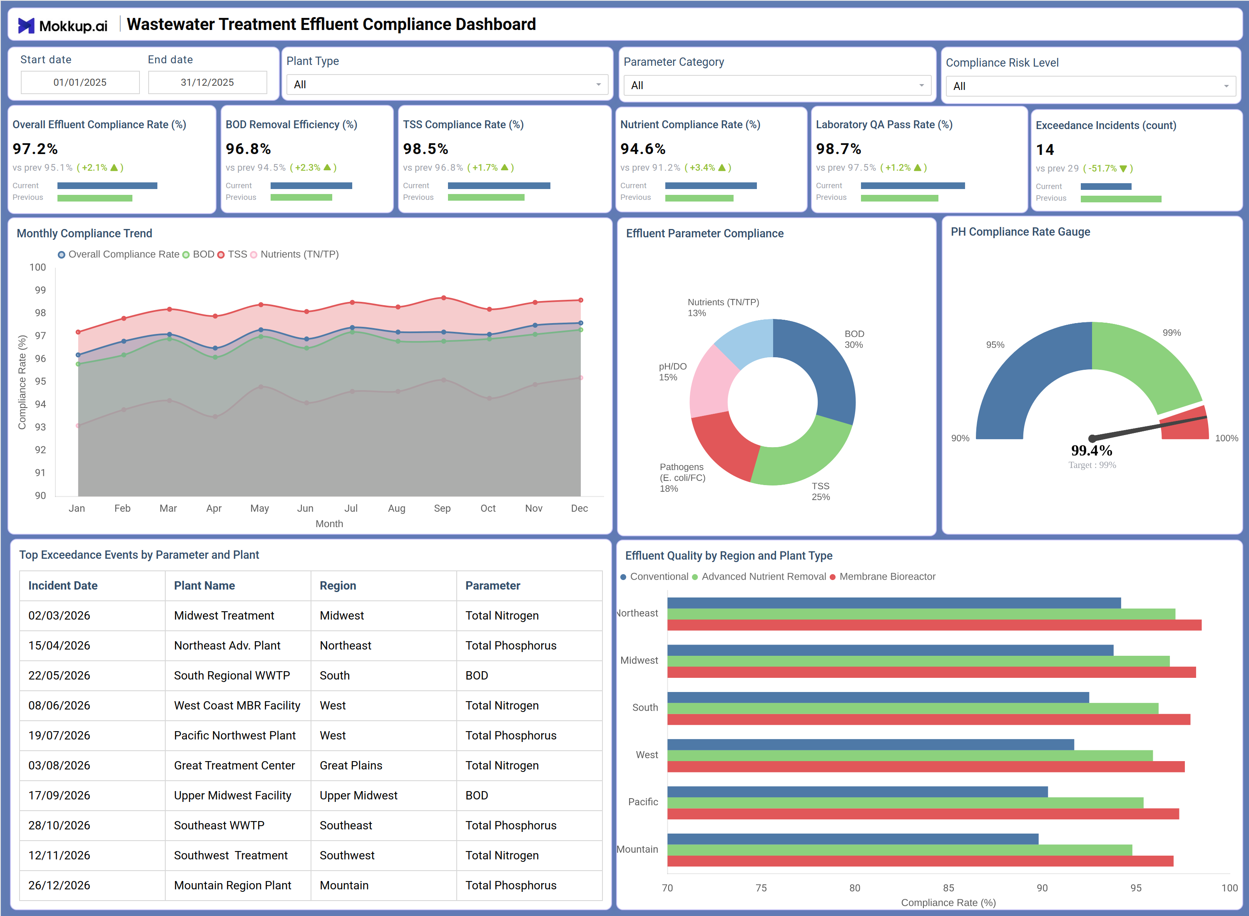This screenshot has width=1249, height=916.
Task: Click the December TSS data point
Action: 580,301
